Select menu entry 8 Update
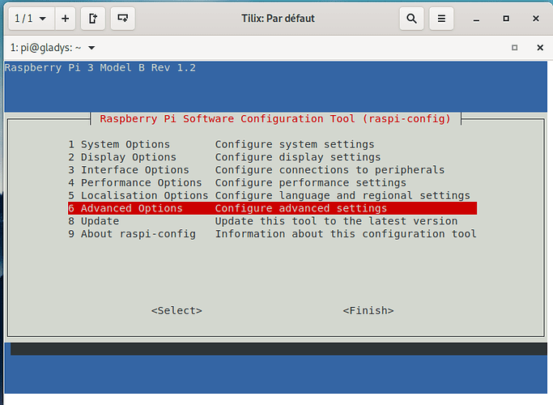This screenshot has height=405, width=553. click(272, 221)
